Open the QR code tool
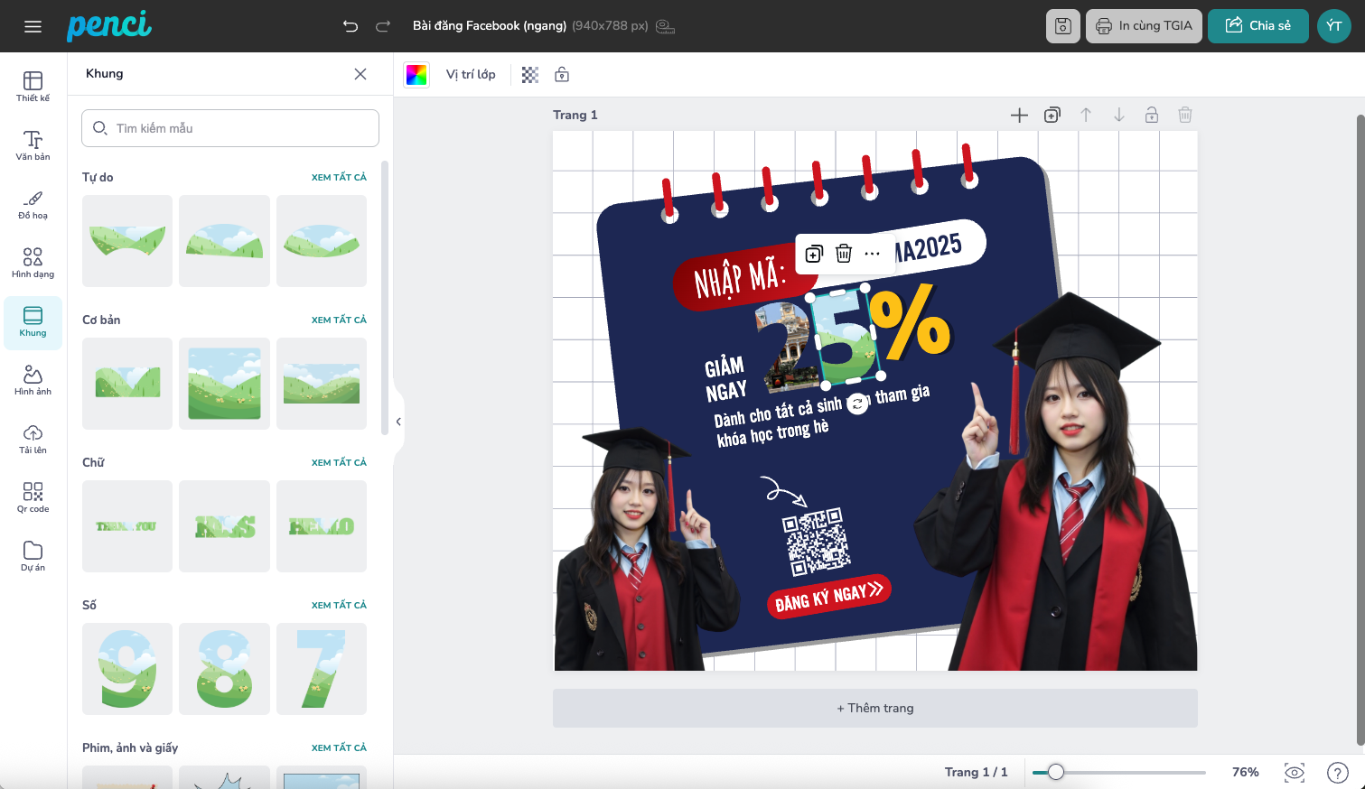The height and width of the screenshot is (789, 1365). point(33,497)
